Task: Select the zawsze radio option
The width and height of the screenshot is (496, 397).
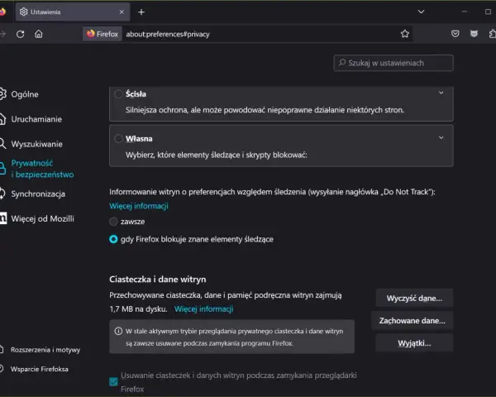Action: click(x=113, y=222)
